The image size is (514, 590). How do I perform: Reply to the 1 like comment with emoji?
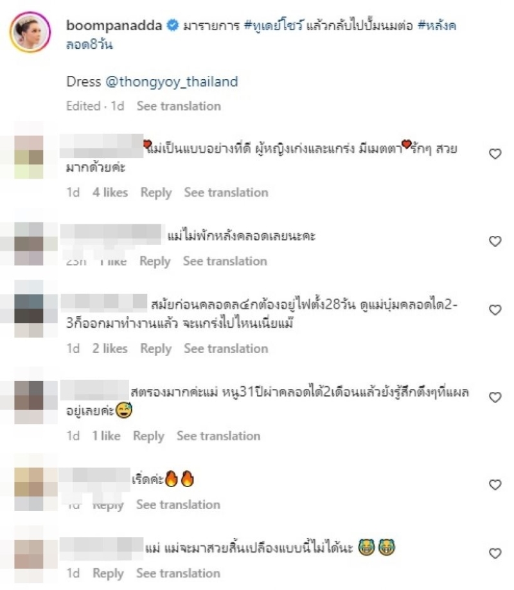[148, 436]
